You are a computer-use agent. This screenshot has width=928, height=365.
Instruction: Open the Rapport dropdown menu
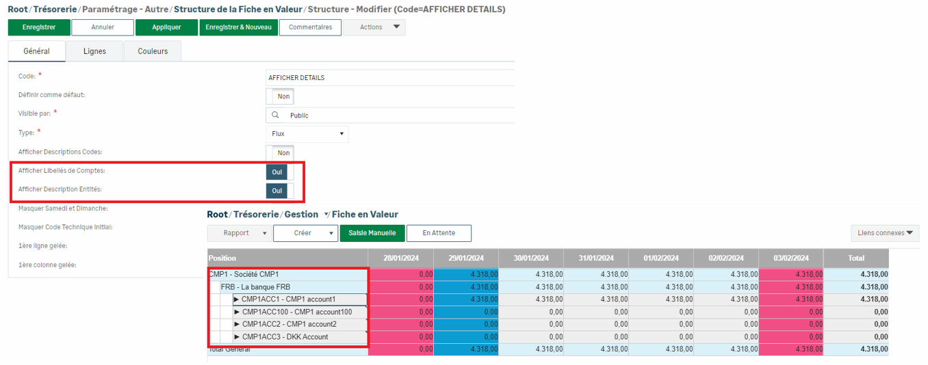(238, 233)
